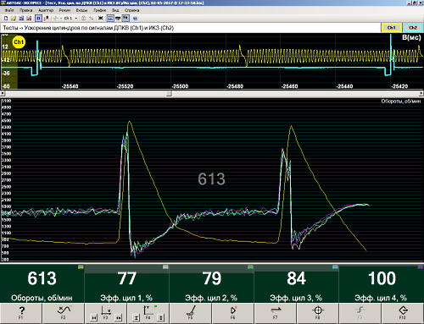Click the F8 crosshair cursor button
Screen dimensions: 424x324
(x=318, y=313)
